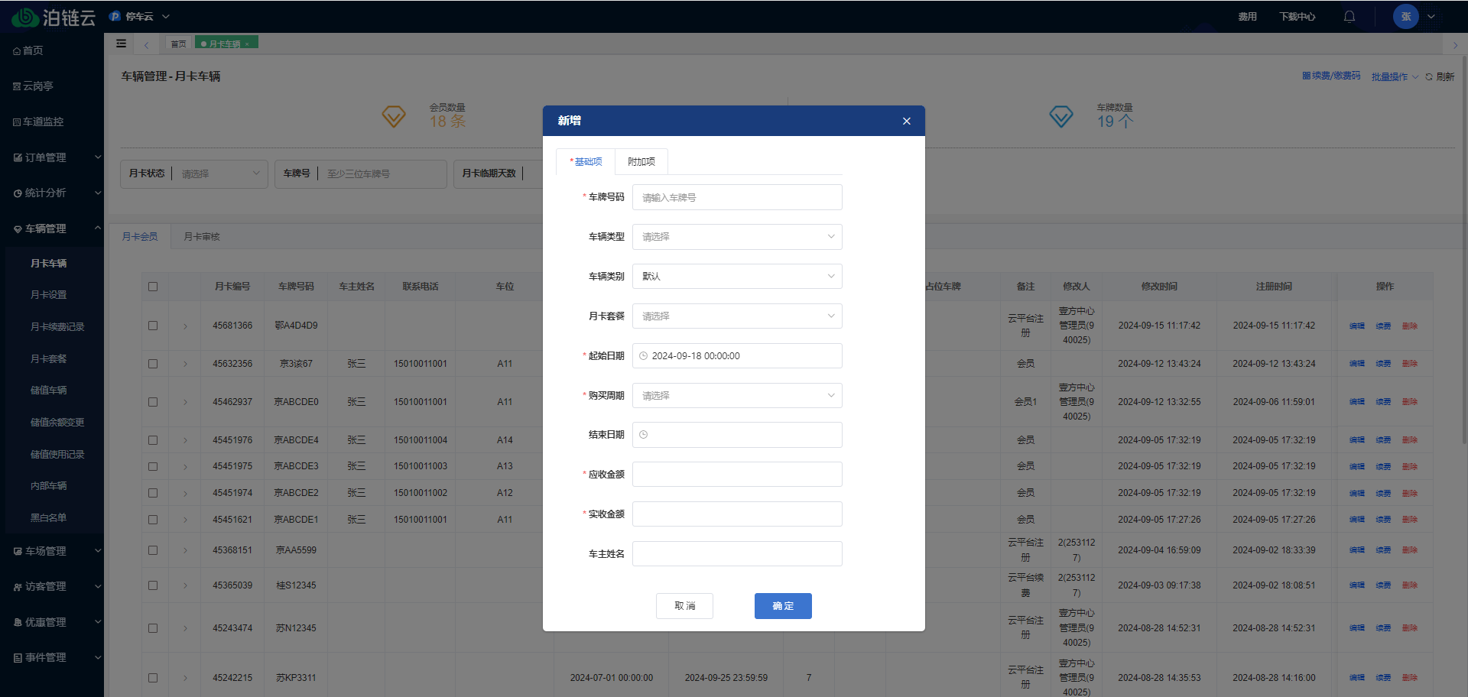Open 储值车辆 in the sidebar submenu
1468x697 pixels.
click(x=49, y=391)
